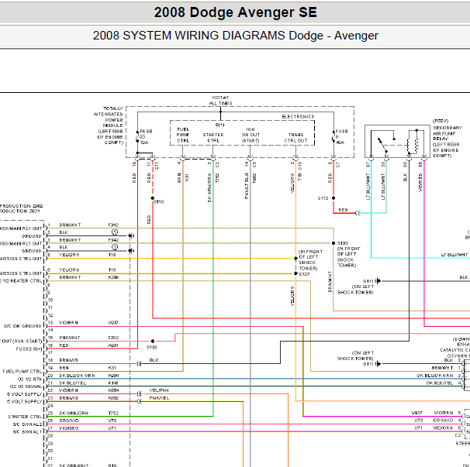Click circuit code "K904" on pin 20 row
Screen dimensions: 470x467
pos(113,376)
